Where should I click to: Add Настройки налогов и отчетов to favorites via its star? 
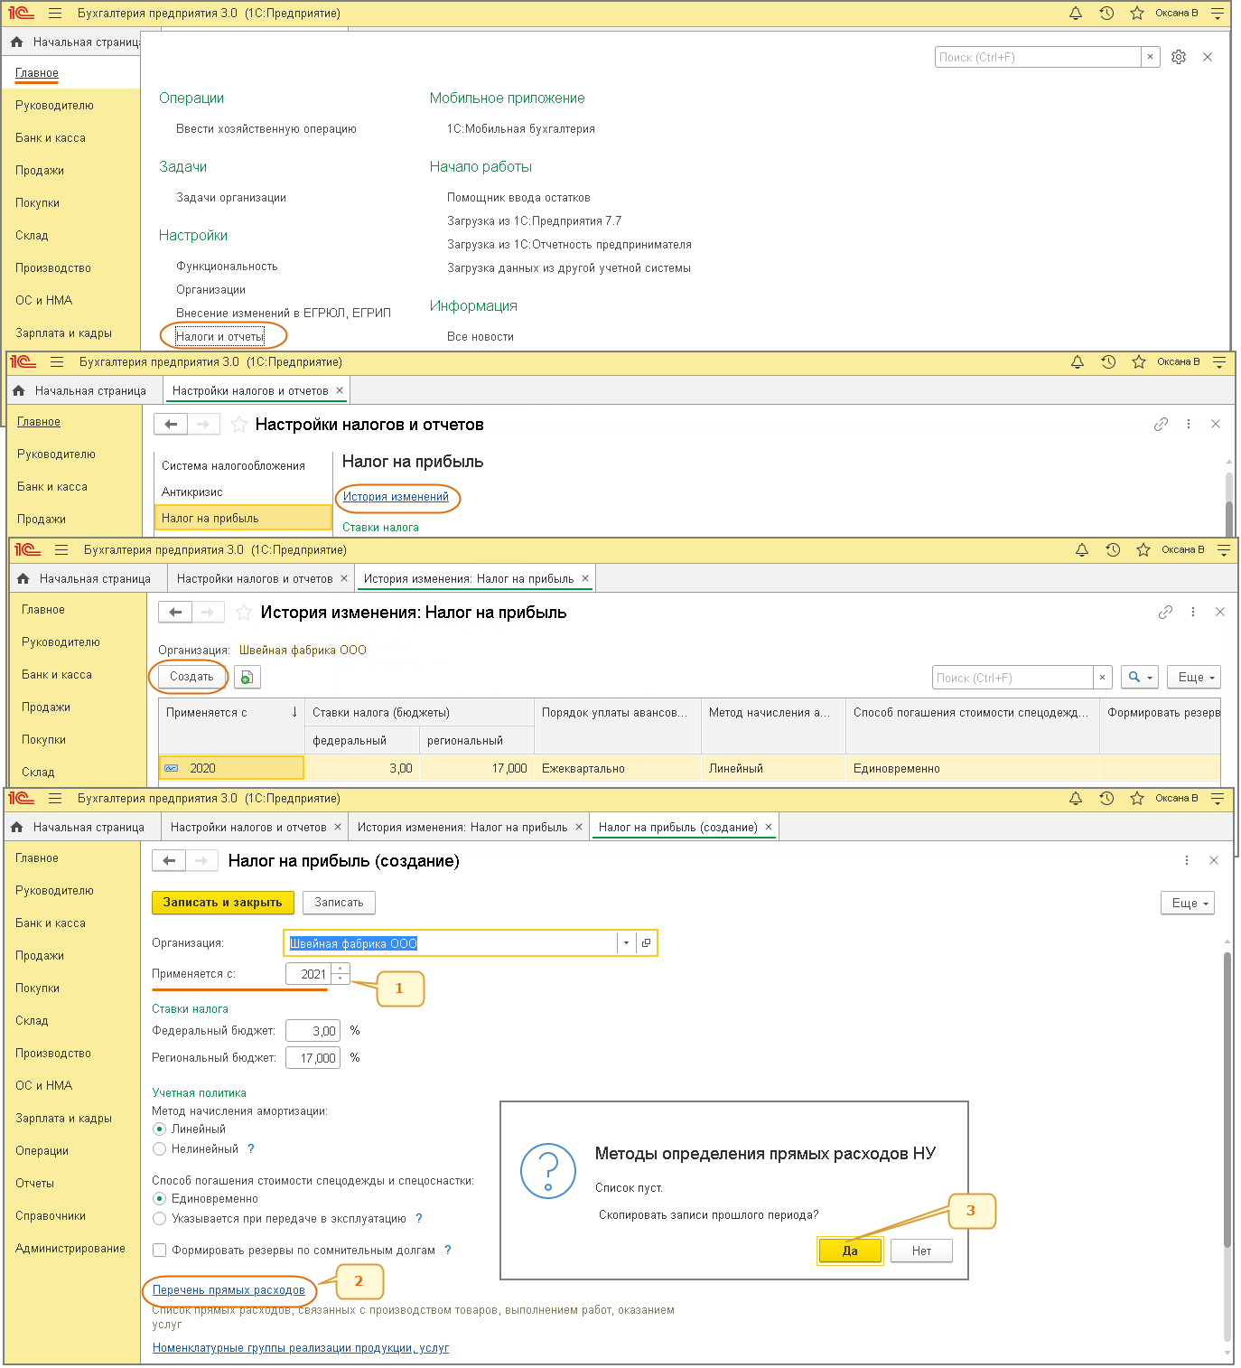point(239,424)
